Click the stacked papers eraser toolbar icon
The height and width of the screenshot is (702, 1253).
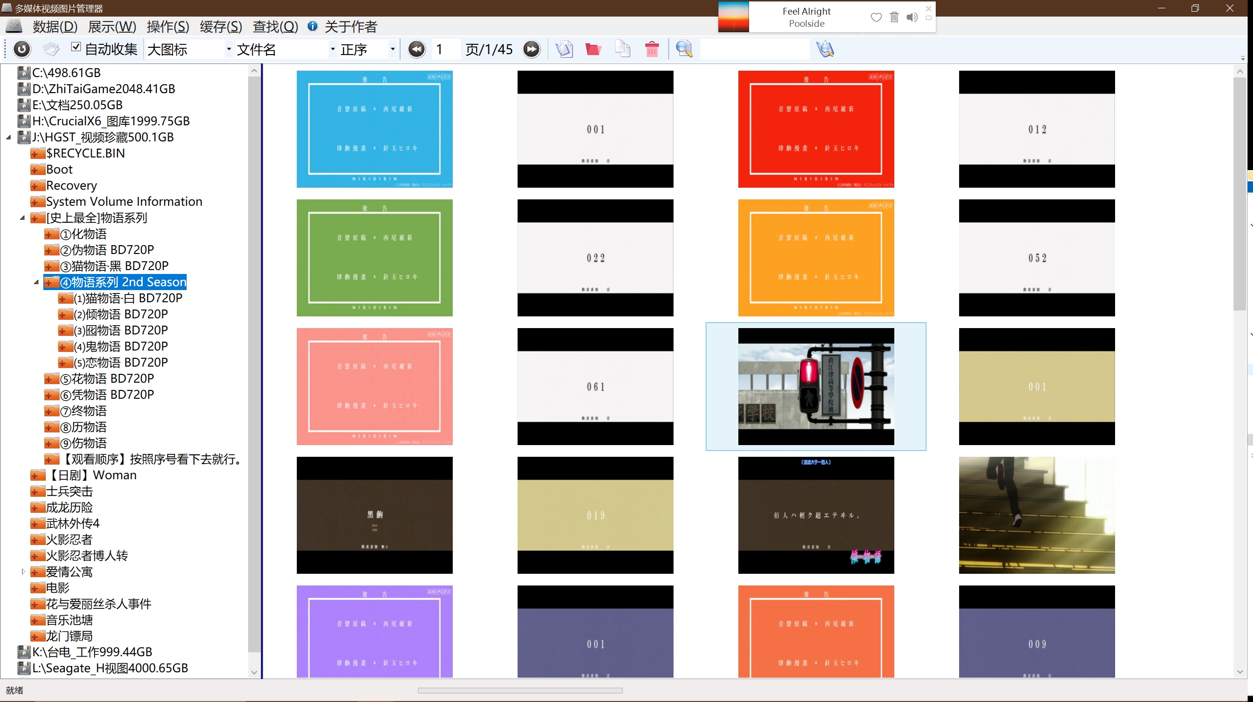[x=51, y=49]
